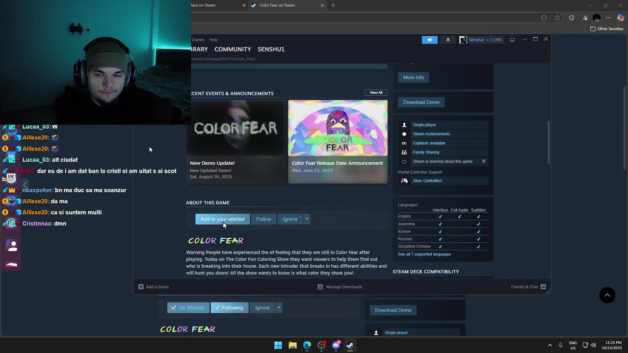The height and width of the screenshot is (353, 628).
Task: Click the Steam taskbar icon
Action: pos(350,345)
